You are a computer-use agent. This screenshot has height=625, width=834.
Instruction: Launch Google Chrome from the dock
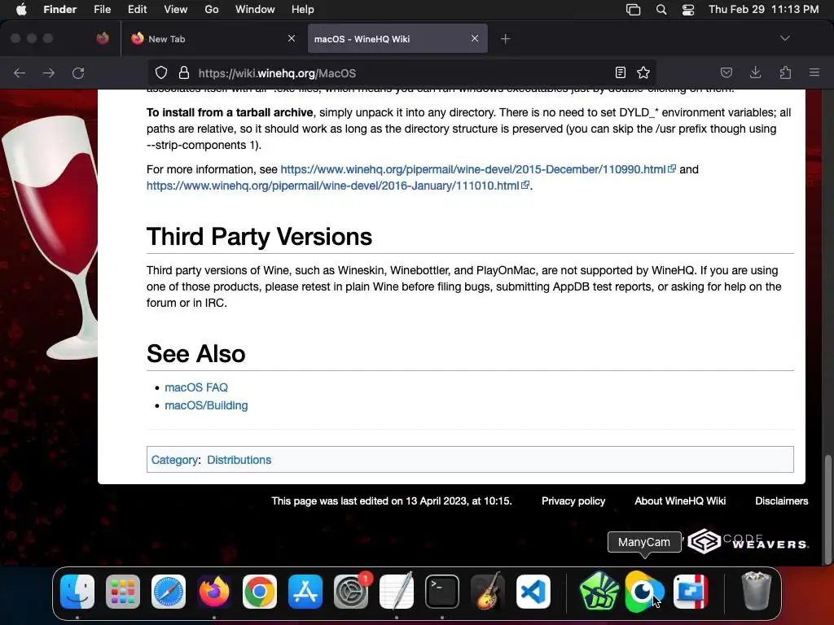[x=260, y=592]
